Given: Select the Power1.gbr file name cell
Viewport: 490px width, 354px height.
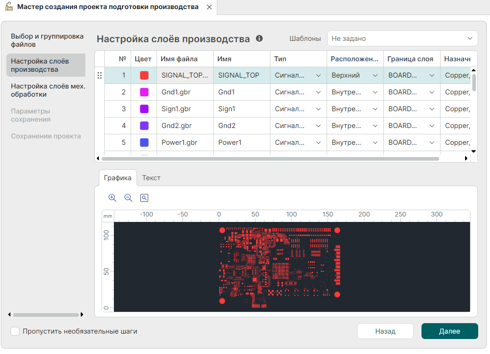Looking at the screenshot, I should pos(185,143).
